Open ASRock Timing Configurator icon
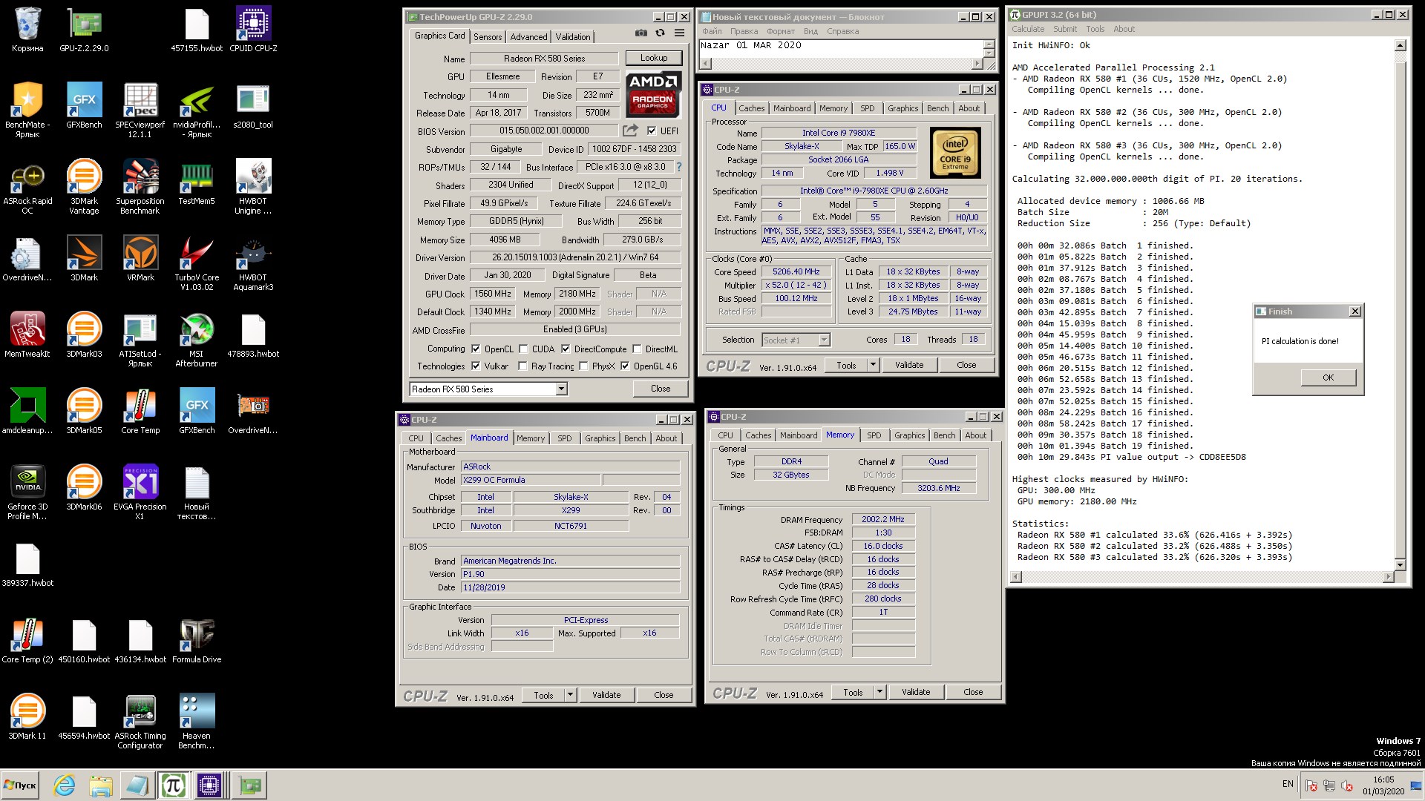 (140, 721)
